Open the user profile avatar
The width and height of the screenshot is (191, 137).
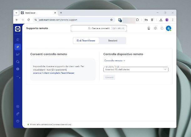tap(168, 28)
